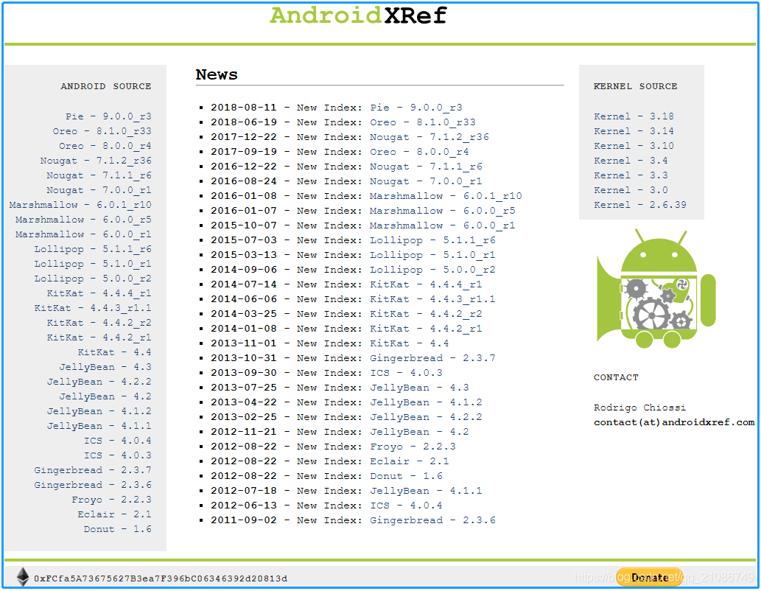
Task: Open Kernel 3.4 source link
Action: (x=631, y=161)
